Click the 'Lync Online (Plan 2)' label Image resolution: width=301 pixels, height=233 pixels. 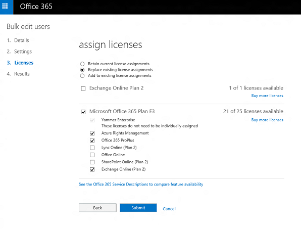click(x=119, y=148)
